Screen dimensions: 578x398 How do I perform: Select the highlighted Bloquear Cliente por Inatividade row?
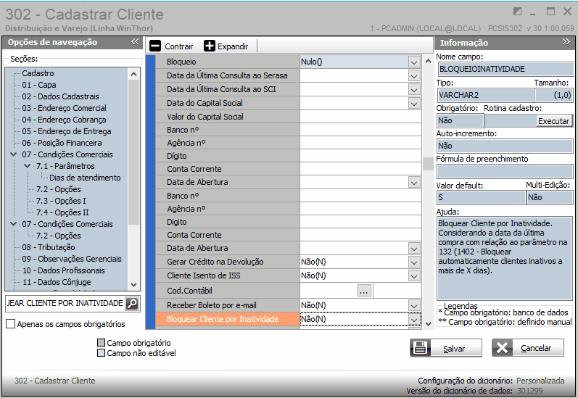point(288,319)
